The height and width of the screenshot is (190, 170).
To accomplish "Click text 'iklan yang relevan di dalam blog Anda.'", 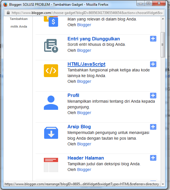I will pyautogui.click(x=102, y=19).
